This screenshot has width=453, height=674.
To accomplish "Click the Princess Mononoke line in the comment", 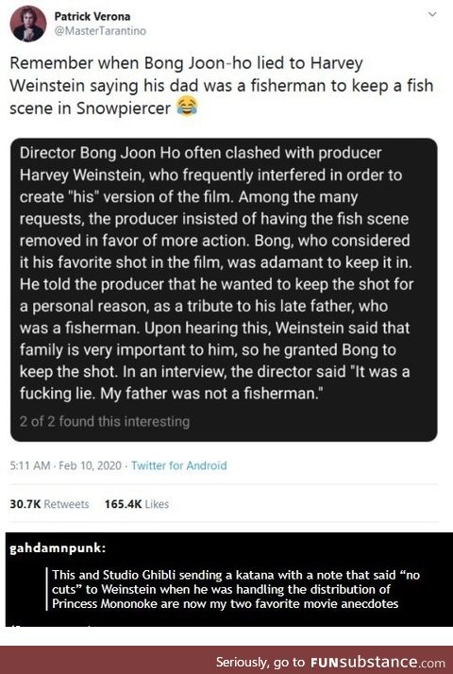I will (x=226, y=603).
